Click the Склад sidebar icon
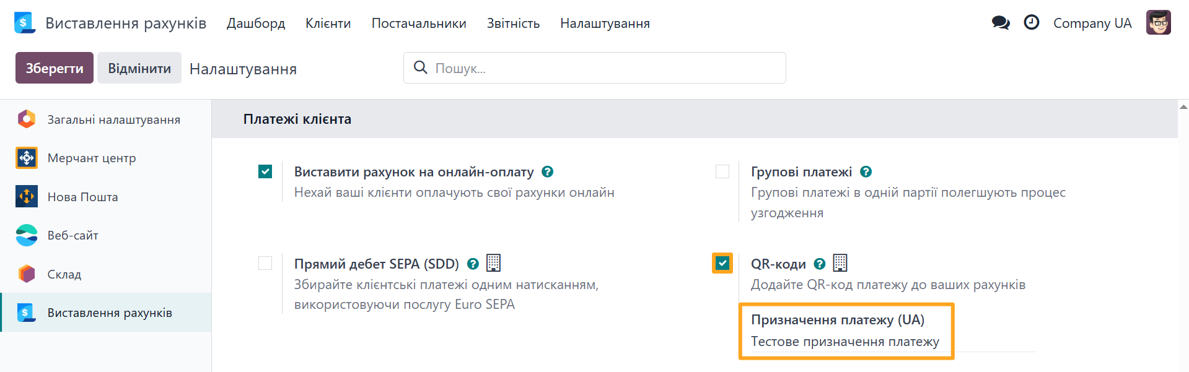Viewport: 1189px width, 372px height. [x=27, y=274]
